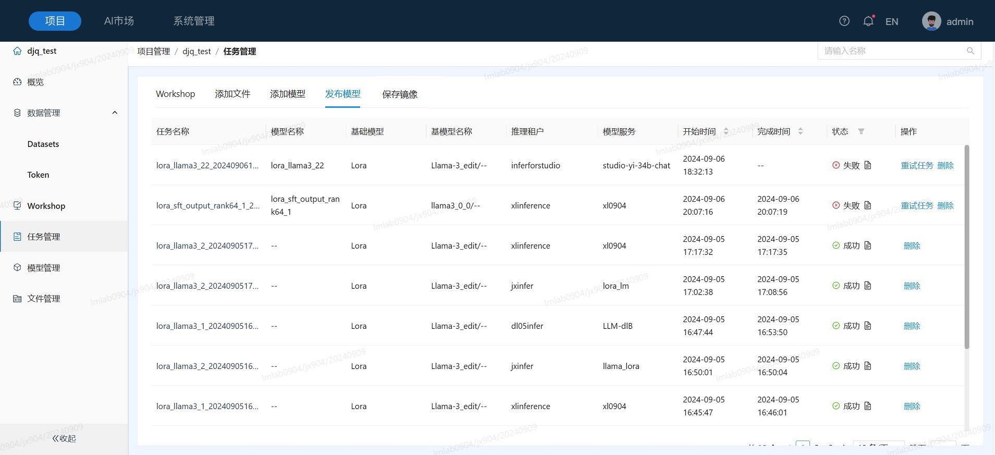Screen dimensions: 995x455
Task: Open the help question mark icon
Action: click(844, 21)
